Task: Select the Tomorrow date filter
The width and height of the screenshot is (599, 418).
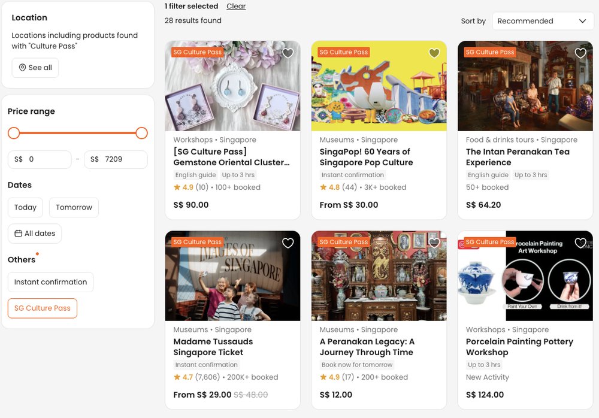Action: tap(74, 207)
